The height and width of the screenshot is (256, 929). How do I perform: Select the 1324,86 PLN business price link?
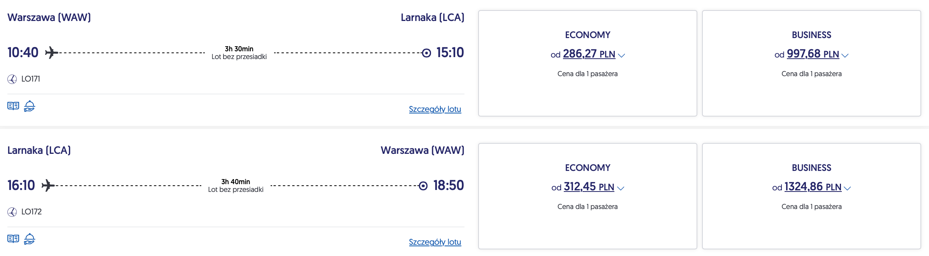point(813,187)
